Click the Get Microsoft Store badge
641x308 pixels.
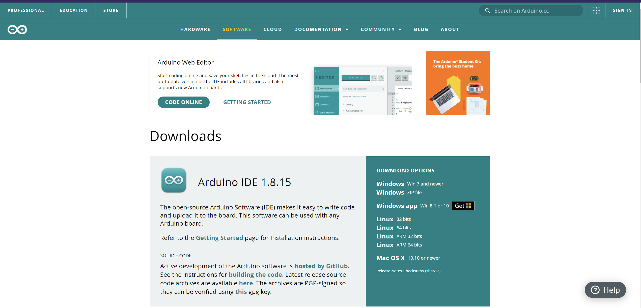pyautogui.click(x=463, y=206)
